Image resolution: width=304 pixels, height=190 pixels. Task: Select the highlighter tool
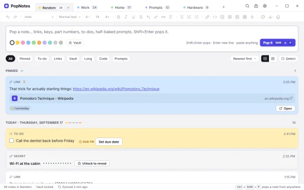pos(271,17)
